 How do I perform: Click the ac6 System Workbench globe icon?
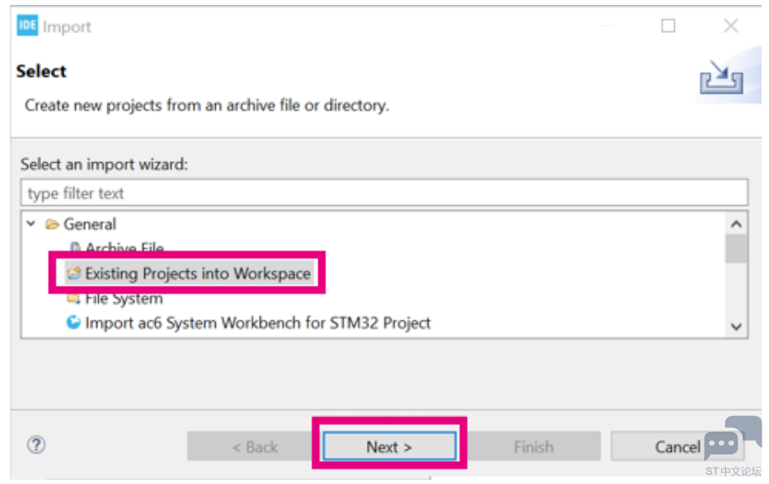(73, 323)
